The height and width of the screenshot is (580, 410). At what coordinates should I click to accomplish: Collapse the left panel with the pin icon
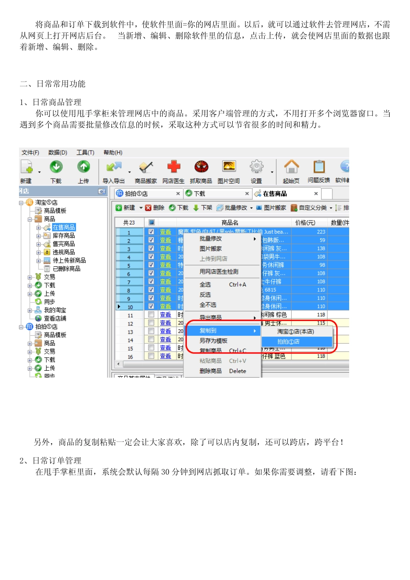click(x=102, y=191)
